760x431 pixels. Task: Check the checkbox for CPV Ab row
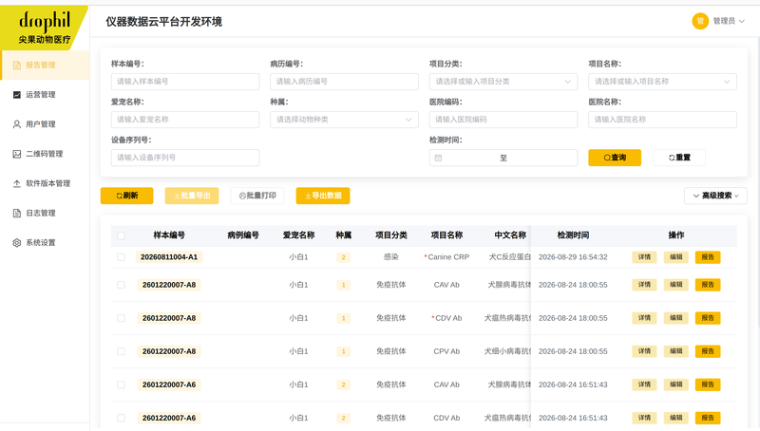point(122,351)
